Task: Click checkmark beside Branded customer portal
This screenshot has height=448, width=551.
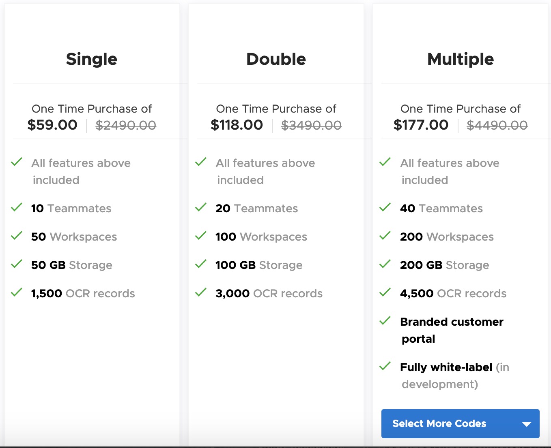Action: (x=385, y=321)
